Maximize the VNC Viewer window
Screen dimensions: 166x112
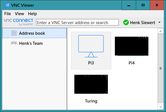pos(143,5)
